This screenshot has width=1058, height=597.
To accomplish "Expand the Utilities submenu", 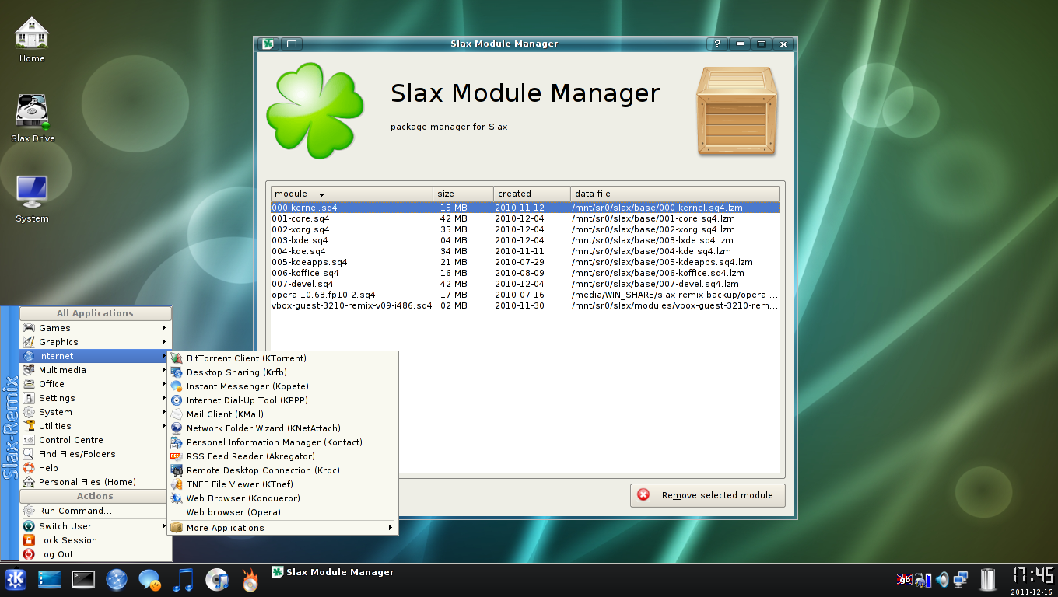I will tap(95, 426).
